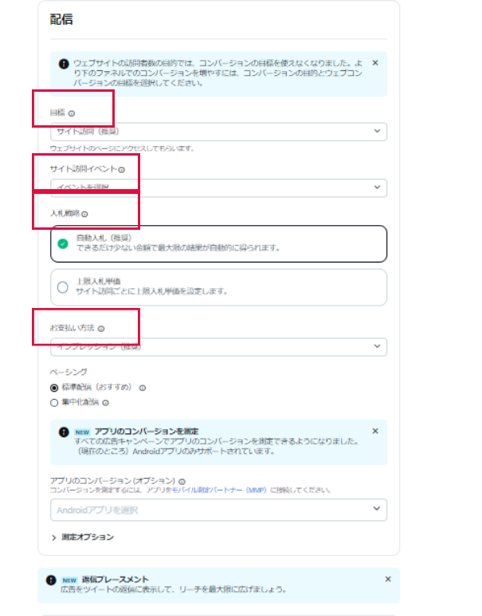Click help icon next to お支払い方法
The image size is (482, 616).
pos(101,329)
